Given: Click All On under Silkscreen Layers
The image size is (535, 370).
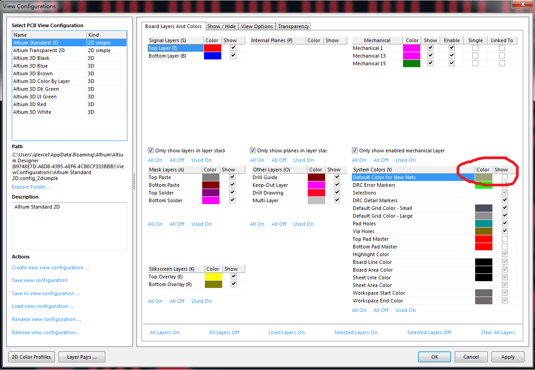Looking at the screenshot, I should (x=155, y=301).
